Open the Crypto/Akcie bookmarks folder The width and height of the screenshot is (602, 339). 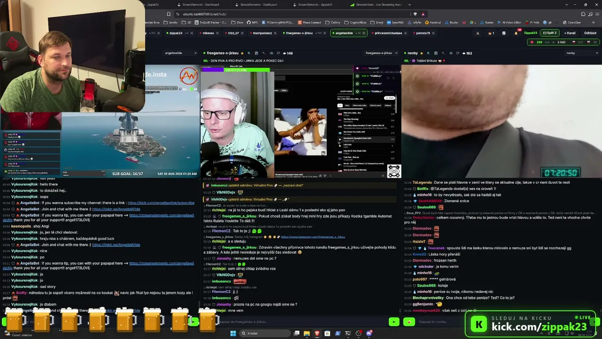[356, 23]
